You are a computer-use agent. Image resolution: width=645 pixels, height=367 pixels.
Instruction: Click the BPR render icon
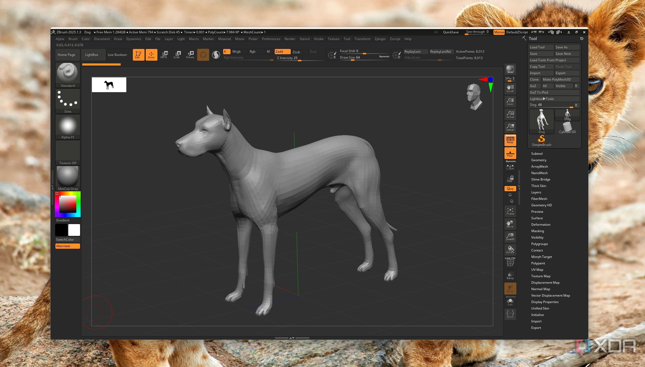coord(510,70)
